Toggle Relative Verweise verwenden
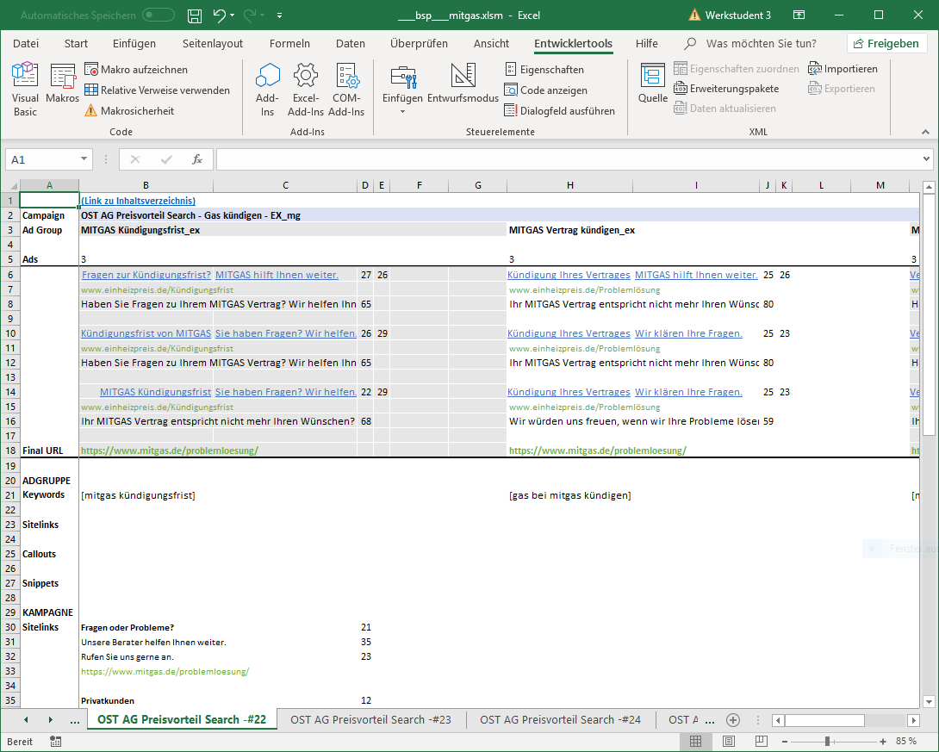 point(158,90)
